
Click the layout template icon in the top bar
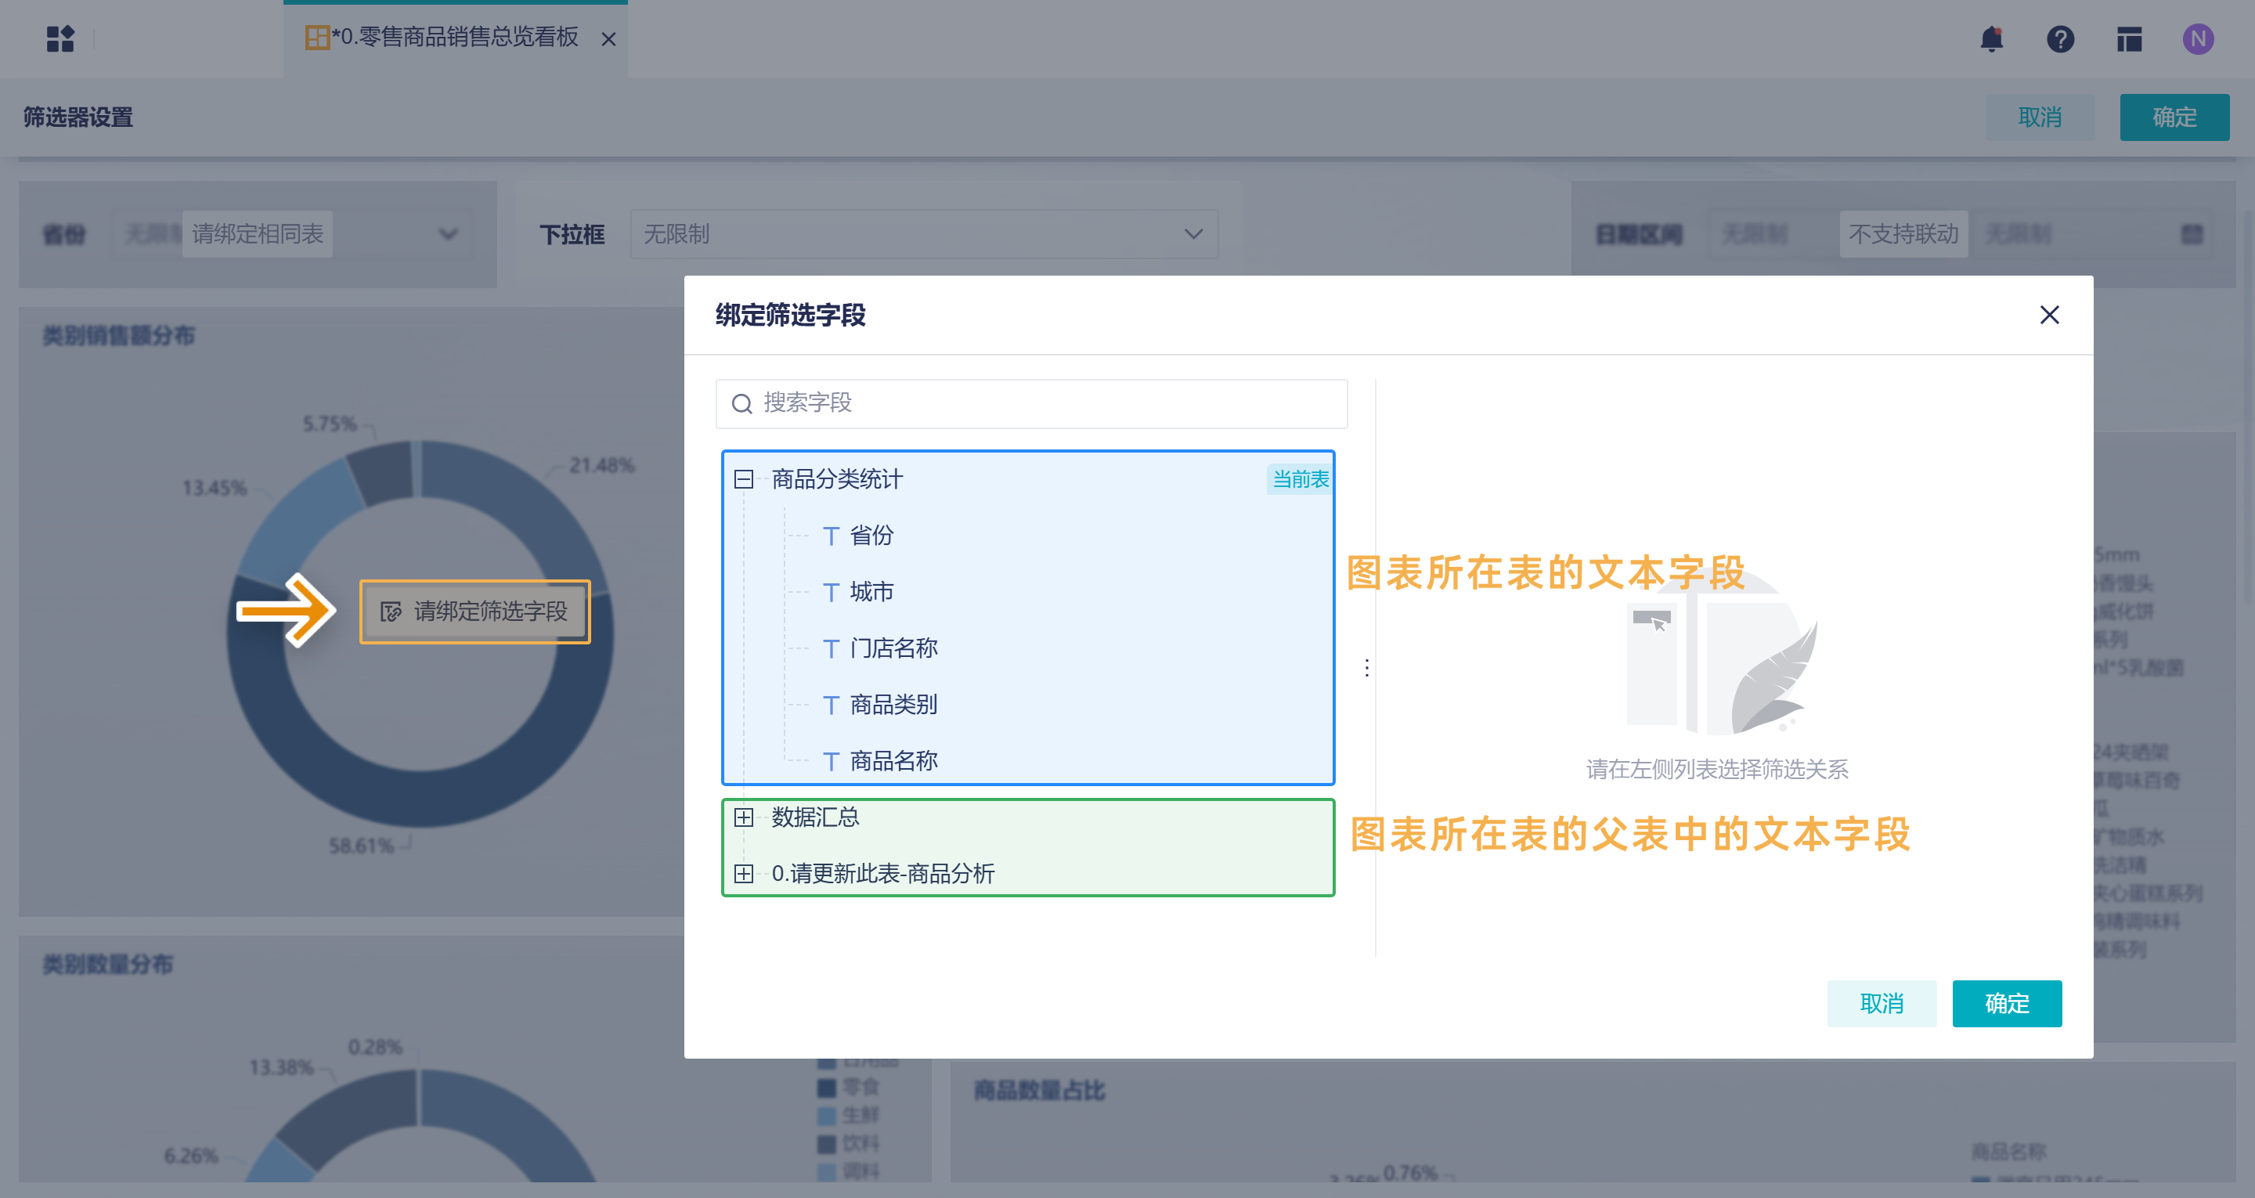click(x=2129, y=38)
